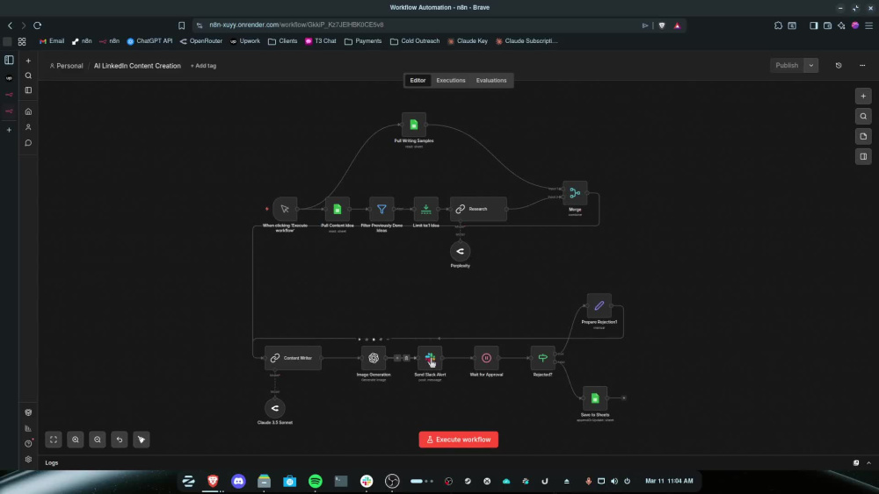This screenshot has width=879, height=494.
Task: Select the Rejected? switch node
Action: (x=542, y=358)
